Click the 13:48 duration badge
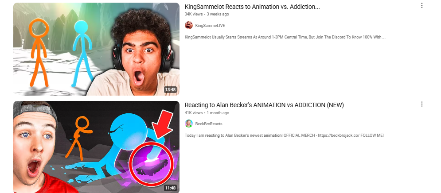Viewport: 441px width, 193px height. tap(171, 90)
